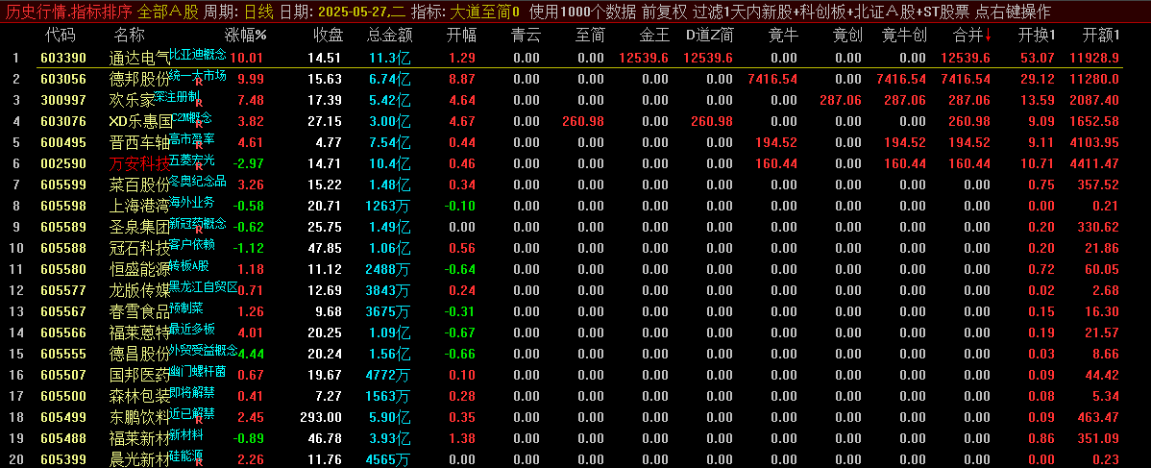The height and width of the screenshot is (468, 1151).
Task: Click the 使用1000个数据 setting
Action: [583, 12]
